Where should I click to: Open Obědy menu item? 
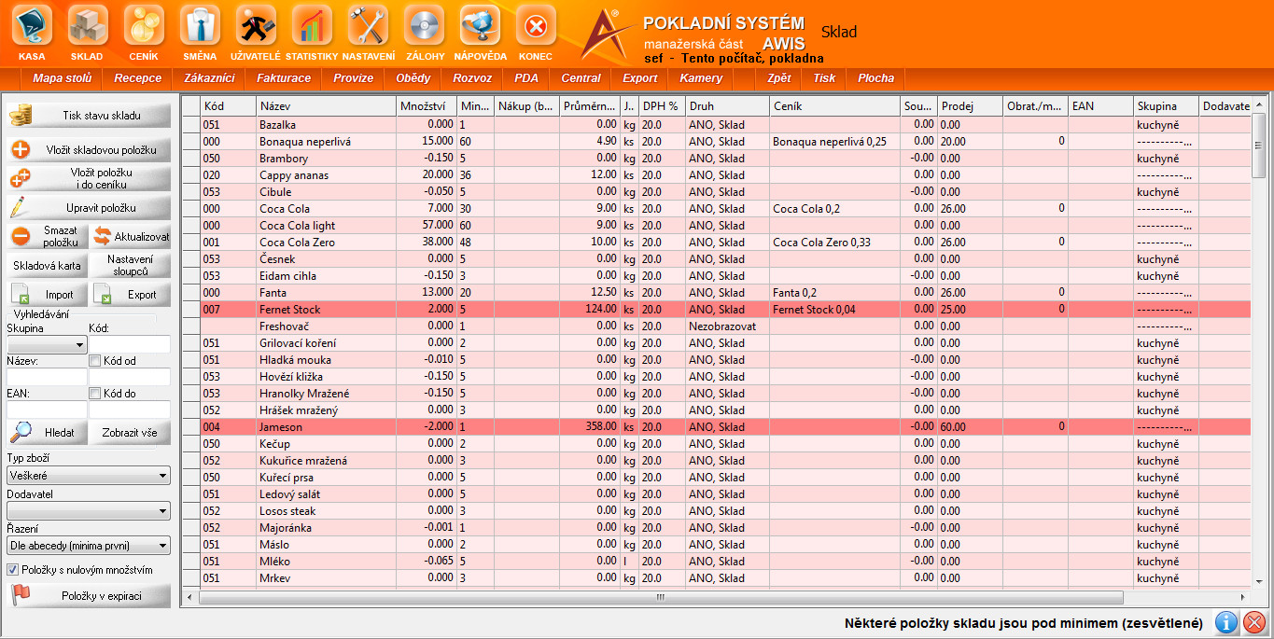[413, 78]
